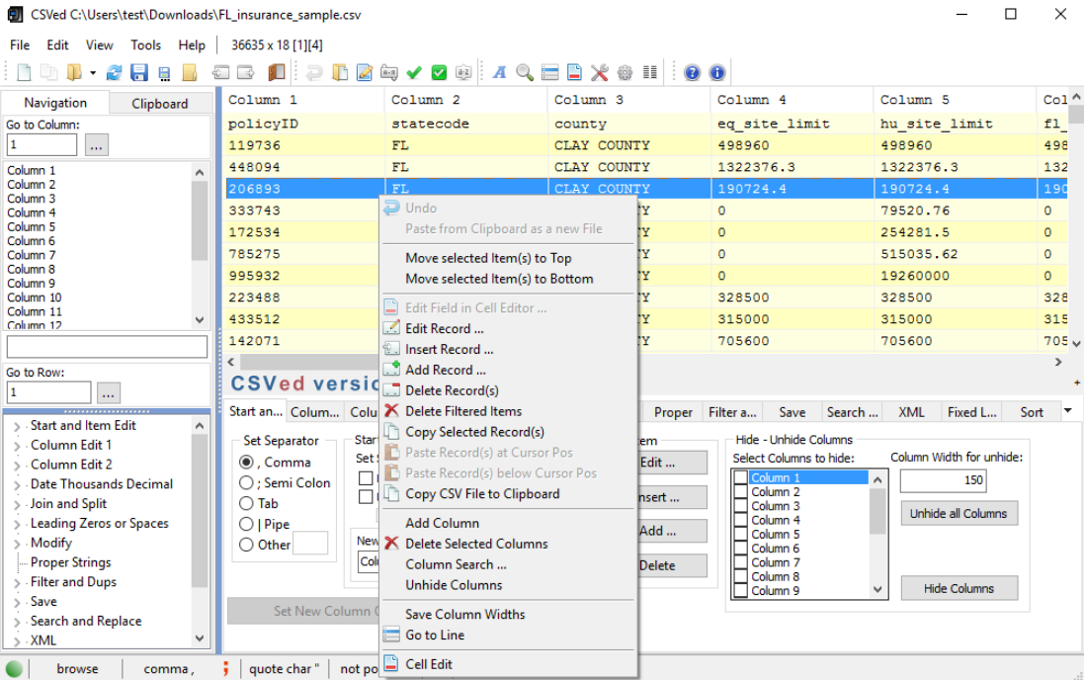Screen dimensions: 1084x680
Task: Check the Column 3 hide checkbox
Action: [740, 506]
